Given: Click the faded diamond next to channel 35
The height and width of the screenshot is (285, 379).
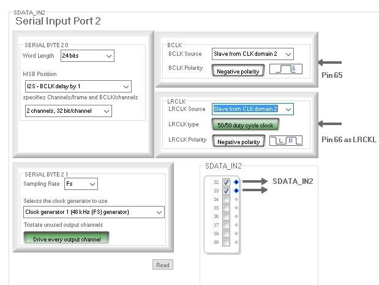Looking at the screenshot, I should tap(236, 208).
